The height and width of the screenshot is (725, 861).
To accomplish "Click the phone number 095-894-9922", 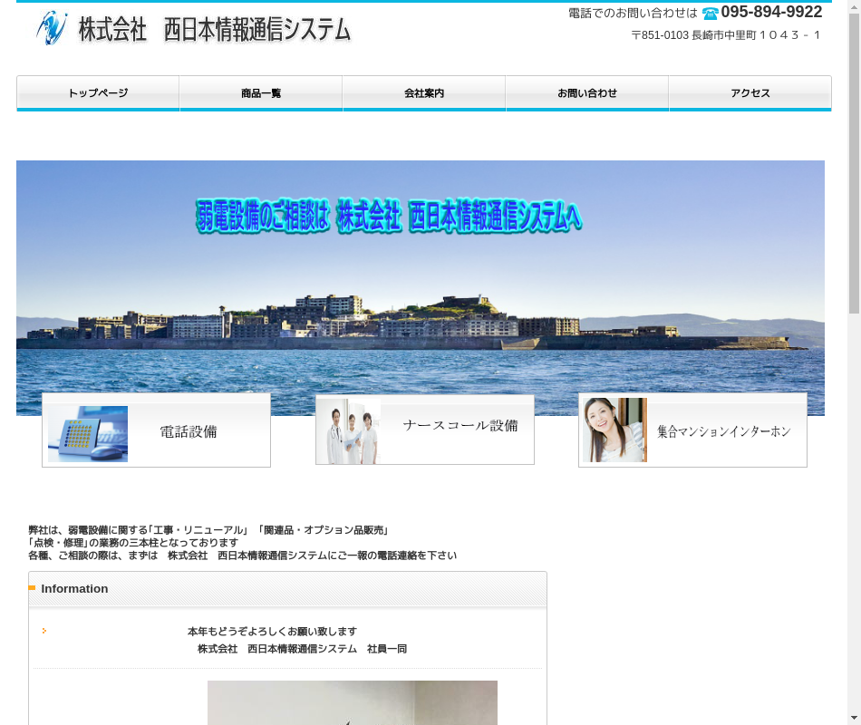I will [771, 12].
